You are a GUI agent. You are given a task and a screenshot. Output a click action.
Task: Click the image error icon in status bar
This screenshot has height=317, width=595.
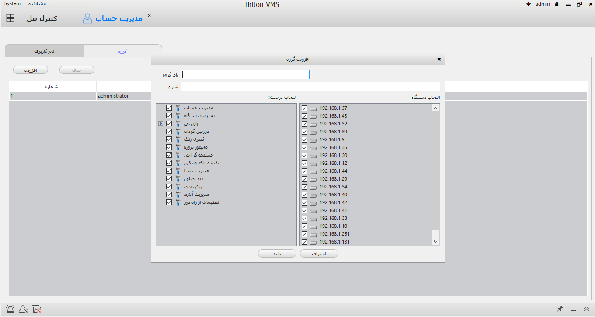37,309
